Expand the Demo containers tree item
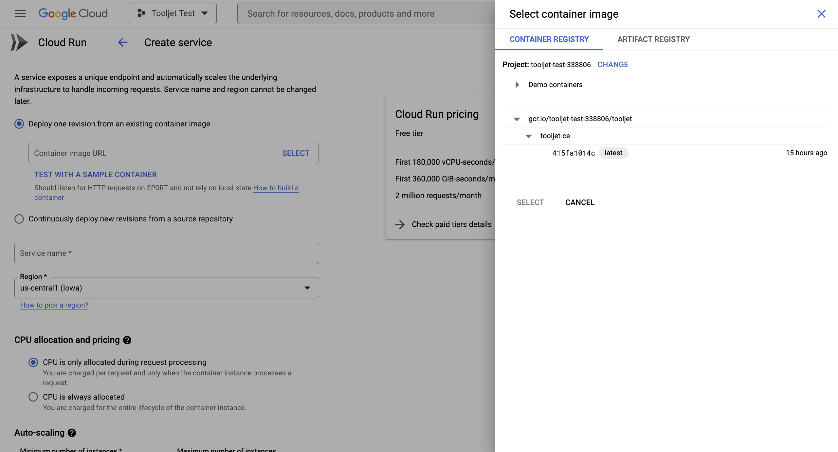 517,85
